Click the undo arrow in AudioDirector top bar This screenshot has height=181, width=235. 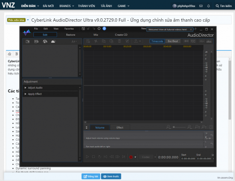(x=88, y=29)
